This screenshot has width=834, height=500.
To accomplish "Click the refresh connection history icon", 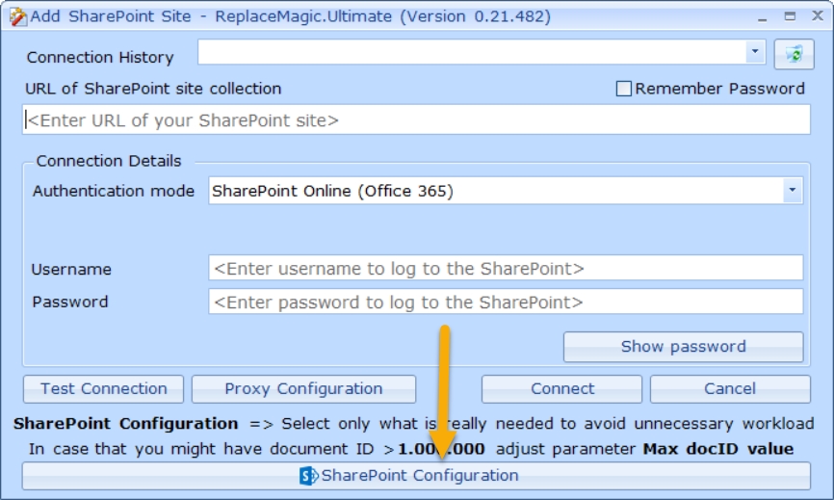I will (794, 54).
